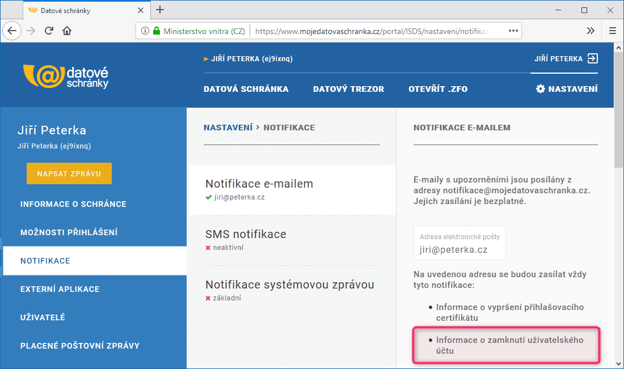Click 'Informace o zamknutí uživatelského účtu' text
The height and width of the screenshot is (369, 624).
[x=509, y=345]
